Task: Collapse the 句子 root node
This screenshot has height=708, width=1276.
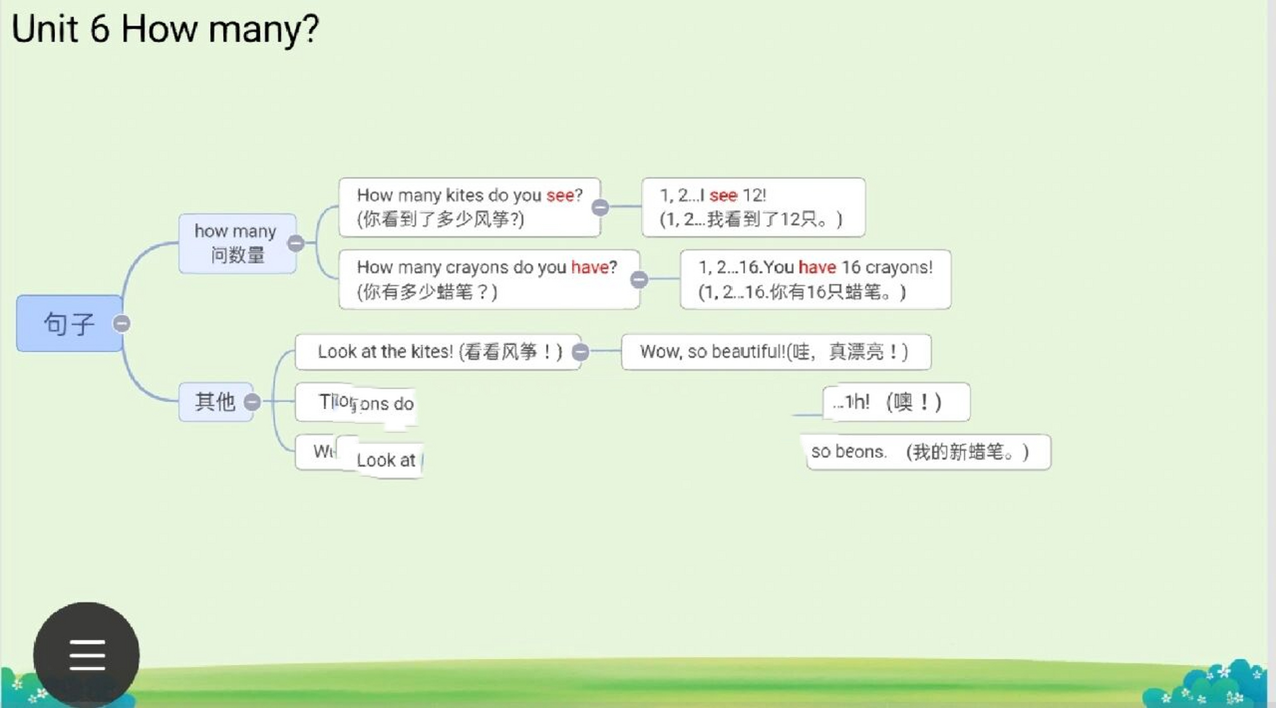Action: point(121,323)
